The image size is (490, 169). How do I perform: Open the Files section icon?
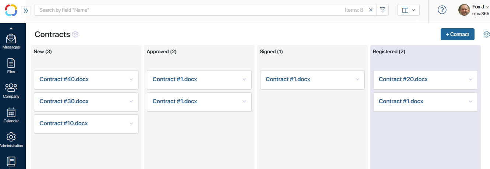coord(11,65)
